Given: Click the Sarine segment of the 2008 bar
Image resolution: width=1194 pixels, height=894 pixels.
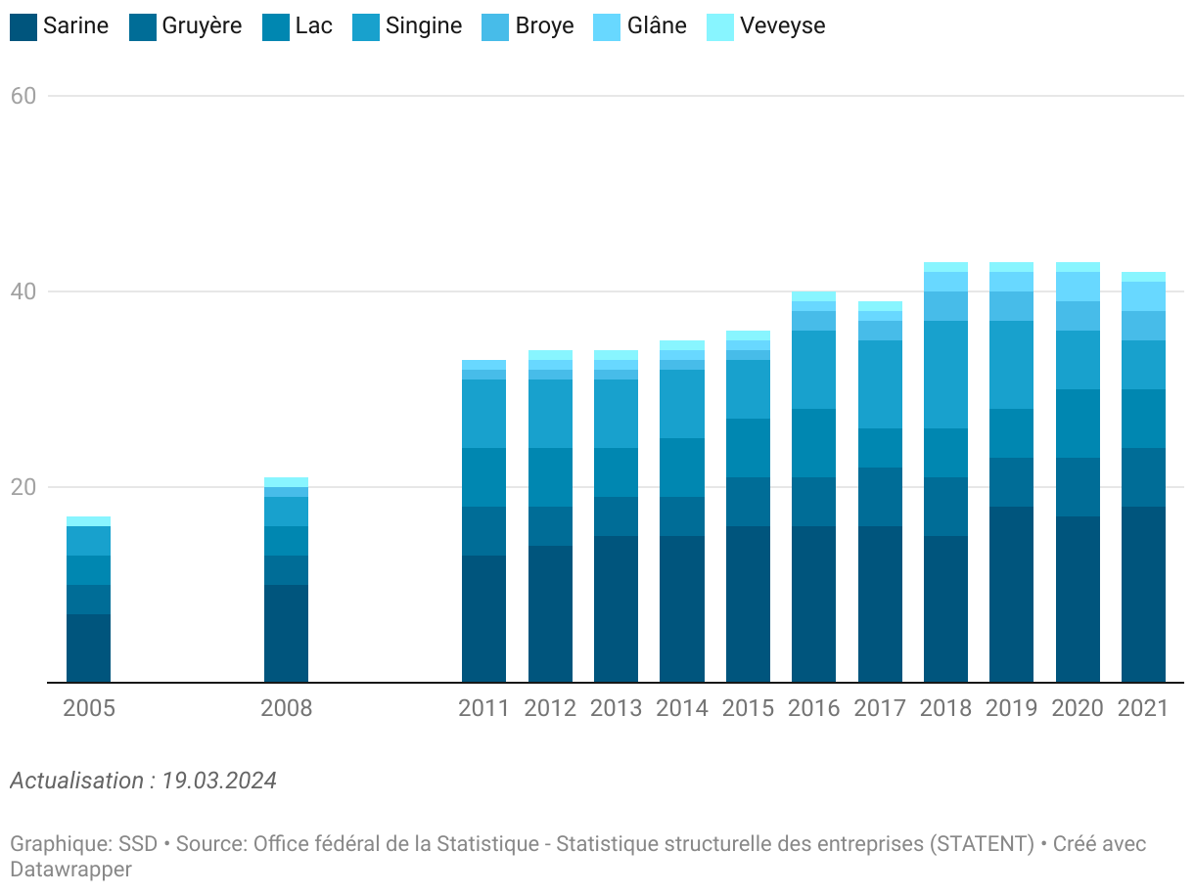Looking at the screenshot, I should [286, 633].
